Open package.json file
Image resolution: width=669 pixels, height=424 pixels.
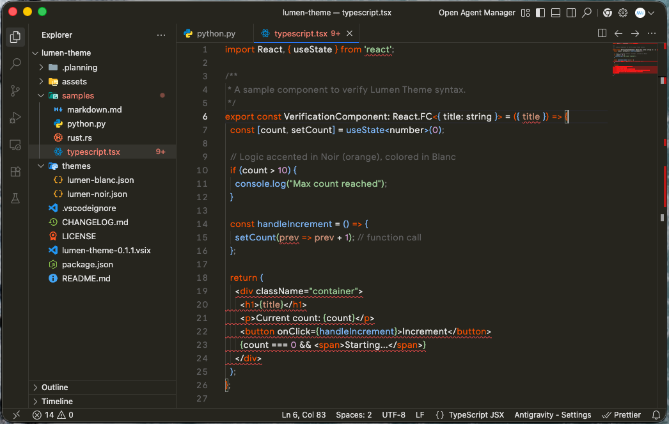coord(102,265)
